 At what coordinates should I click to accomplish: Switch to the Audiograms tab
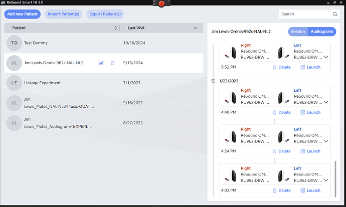coord(322,32)
